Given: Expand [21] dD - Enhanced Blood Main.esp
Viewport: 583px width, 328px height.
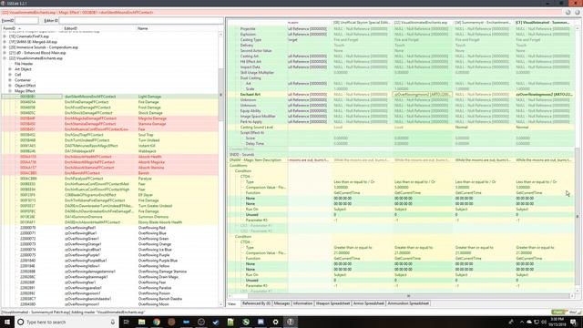Looking at the screenshot, I should click(x=5, y=53).
